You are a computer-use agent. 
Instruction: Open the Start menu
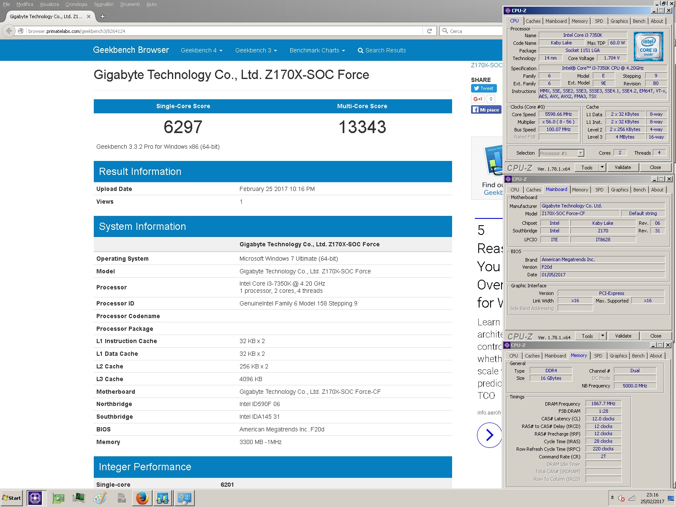12,498
